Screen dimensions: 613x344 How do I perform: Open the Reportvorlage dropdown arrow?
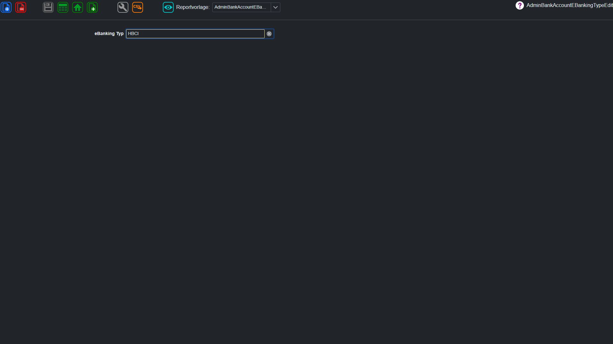276,7
